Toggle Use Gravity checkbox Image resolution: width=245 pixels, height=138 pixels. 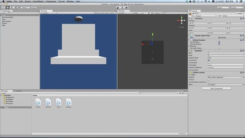click(209, 60)
